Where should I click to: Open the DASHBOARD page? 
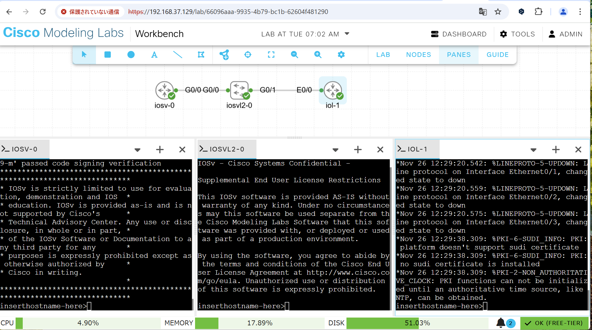pos(459,34)
